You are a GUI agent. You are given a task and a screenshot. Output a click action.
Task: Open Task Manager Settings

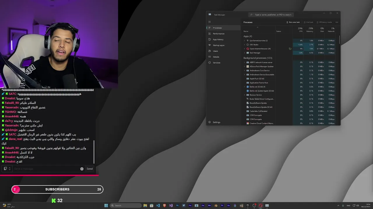tap(224, 122)
